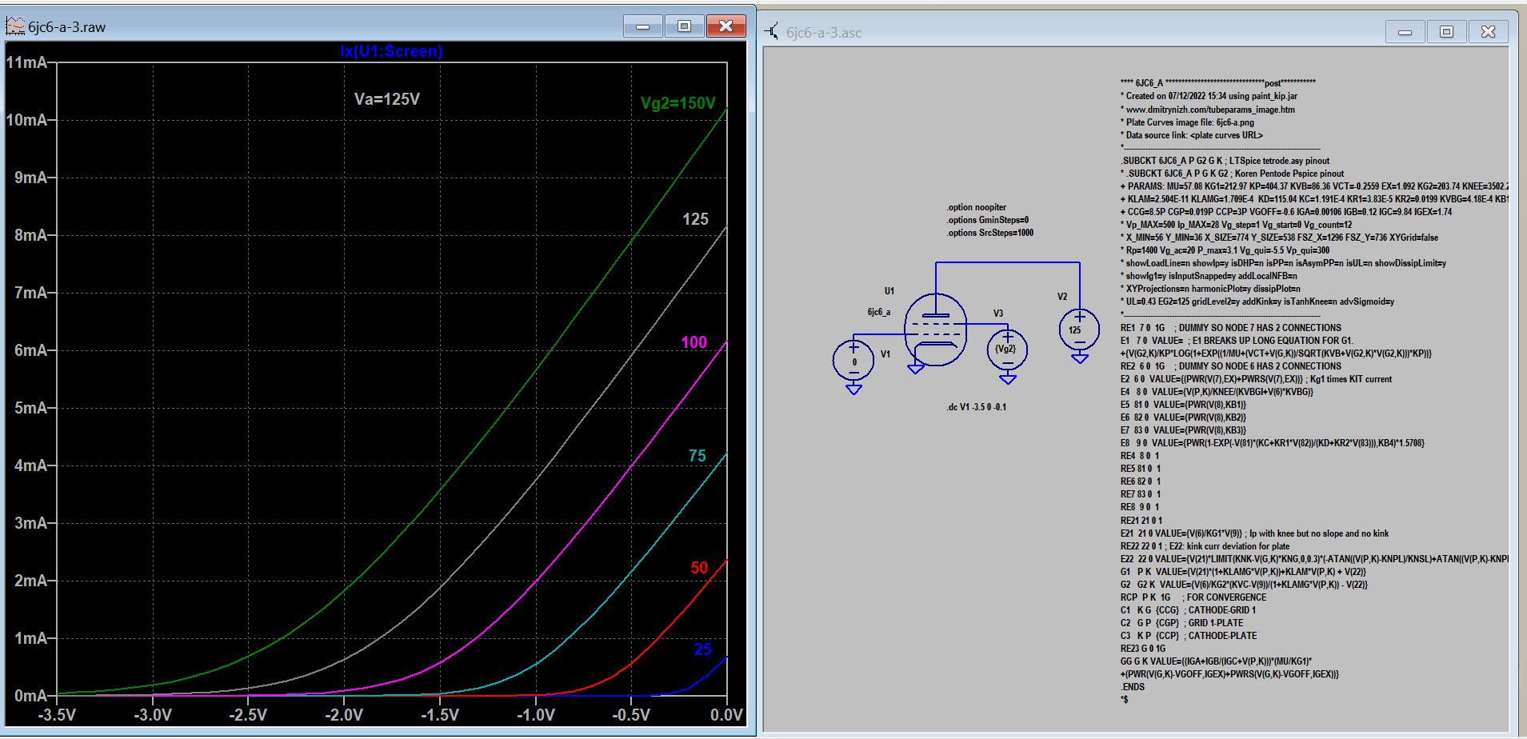This screenshot has height=739, width=1527.
Task: Click the 8mA vertical axis label
Action: point(31,235)
